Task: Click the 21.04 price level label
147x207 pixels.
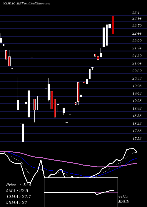Action: pyautogui.click(x=137, y=63)
